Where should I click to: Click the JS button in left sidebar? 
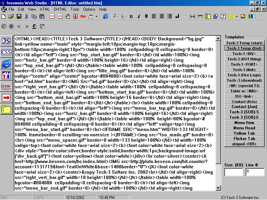[6, 41]
